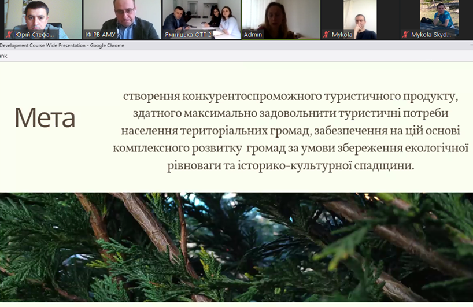
Task: Click the ІФ РВ АМУ name label
Action: click(x=101, y=35)
